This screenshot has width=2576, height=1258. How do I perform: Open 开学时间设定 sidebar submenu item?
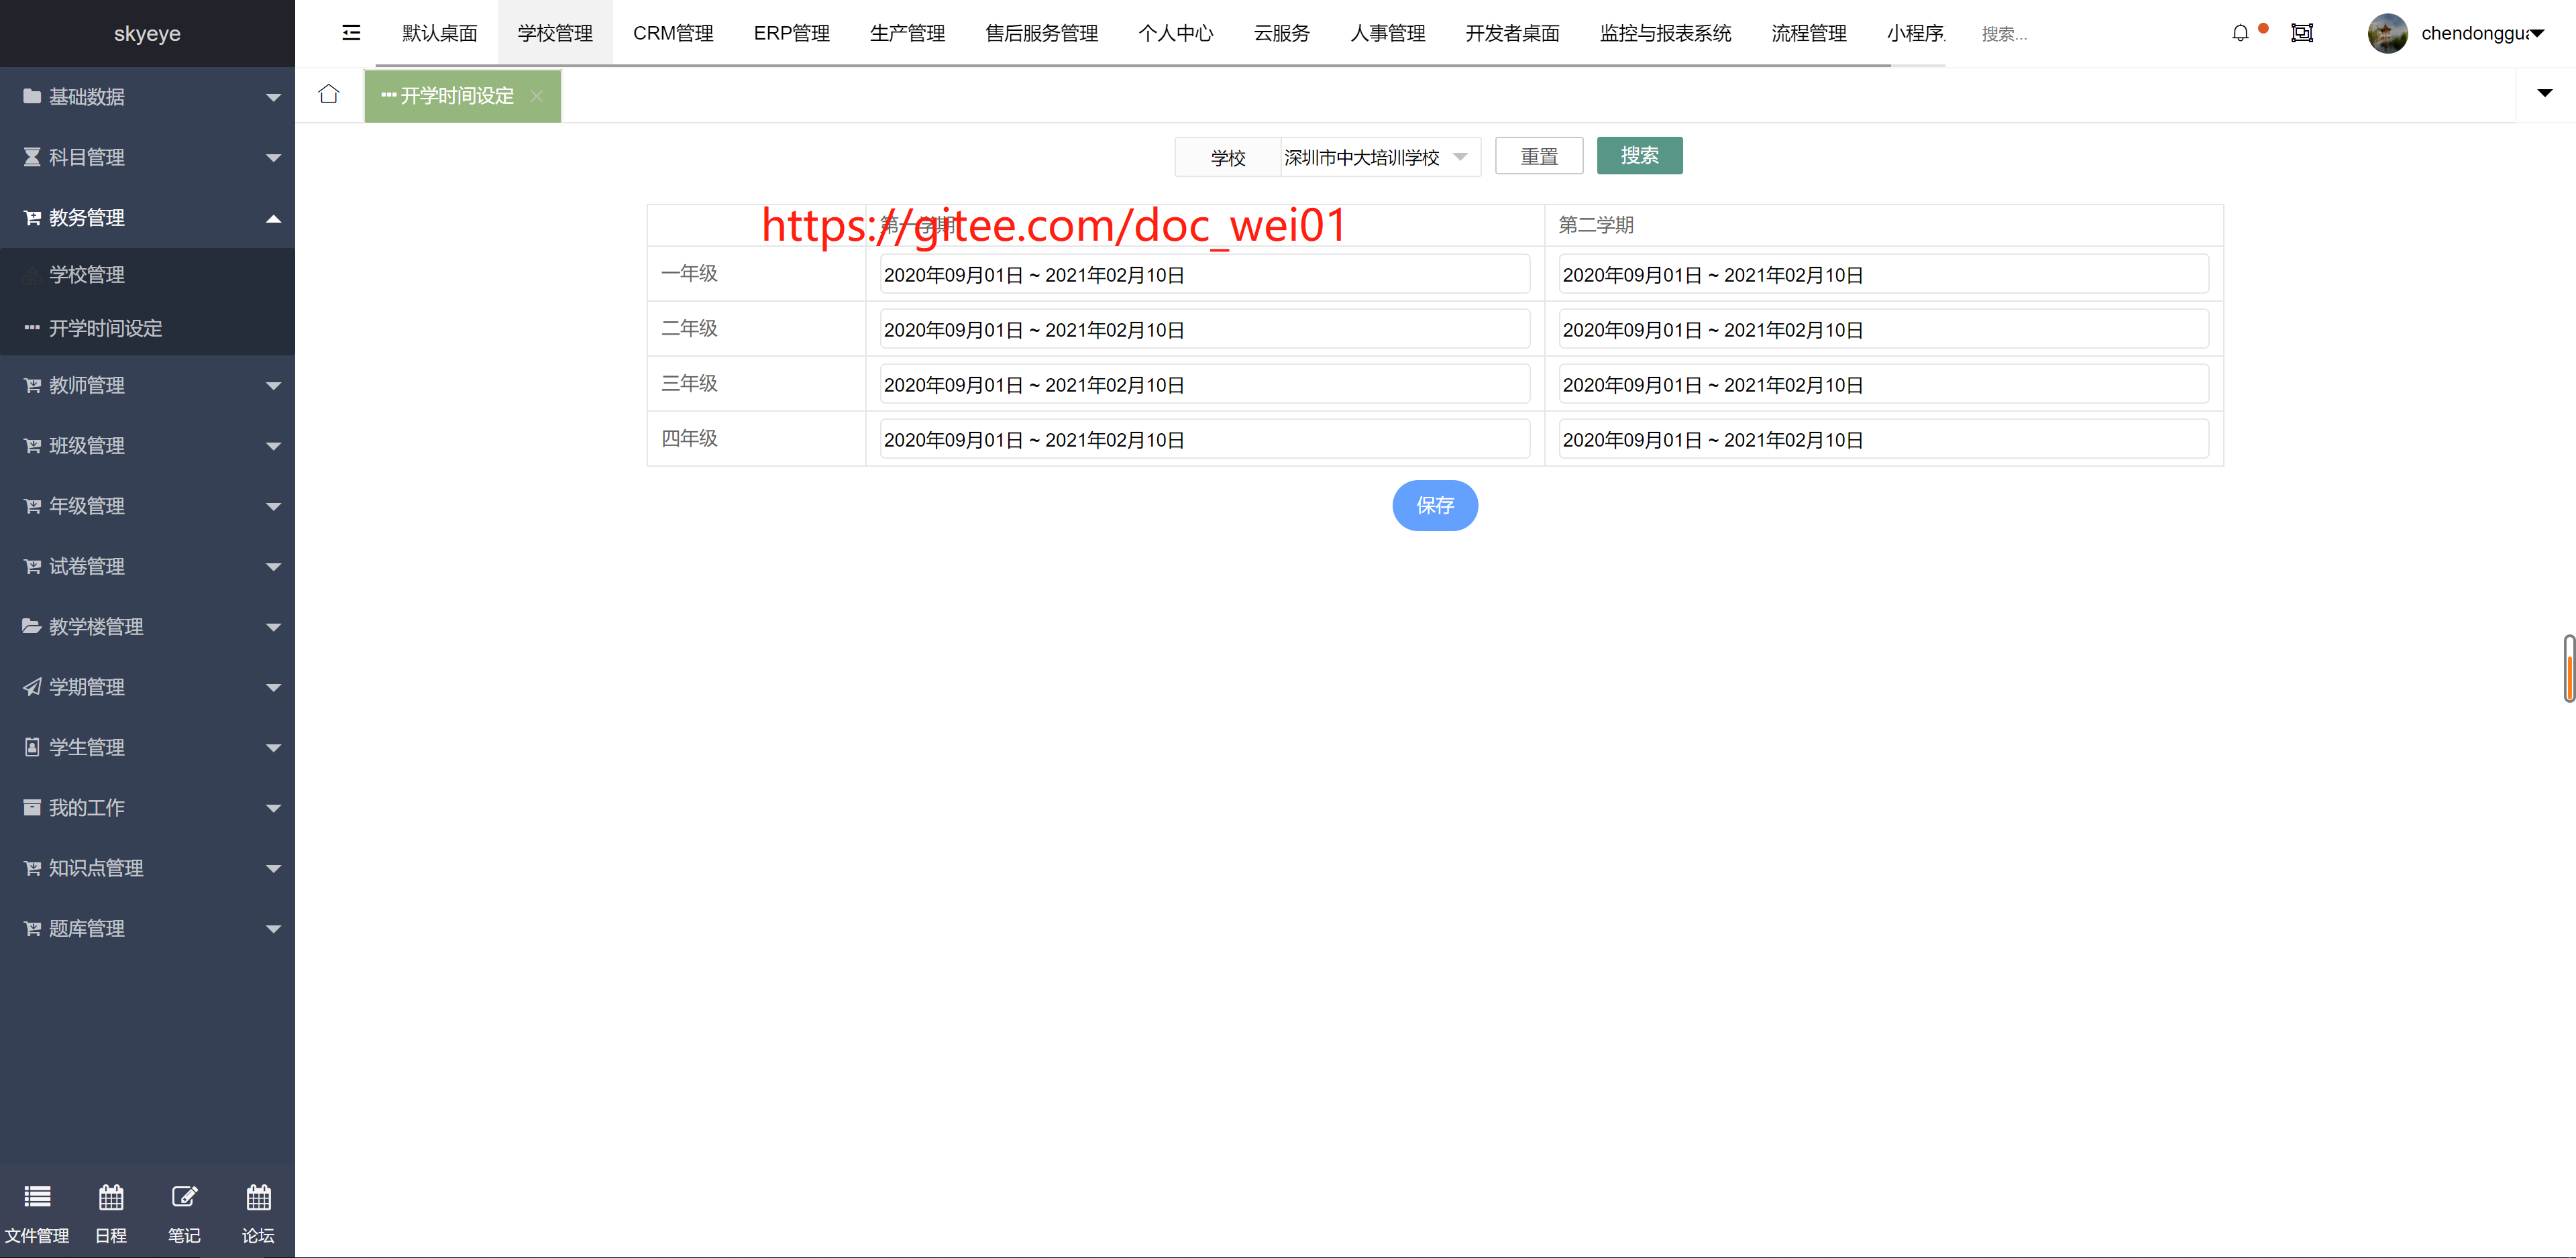[x=147, y=328]
